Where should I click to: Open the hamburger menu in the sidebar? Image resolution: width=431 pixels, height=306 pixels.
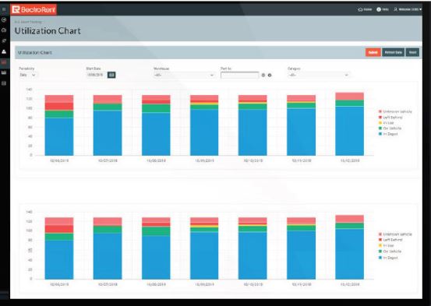click(4, 9)
